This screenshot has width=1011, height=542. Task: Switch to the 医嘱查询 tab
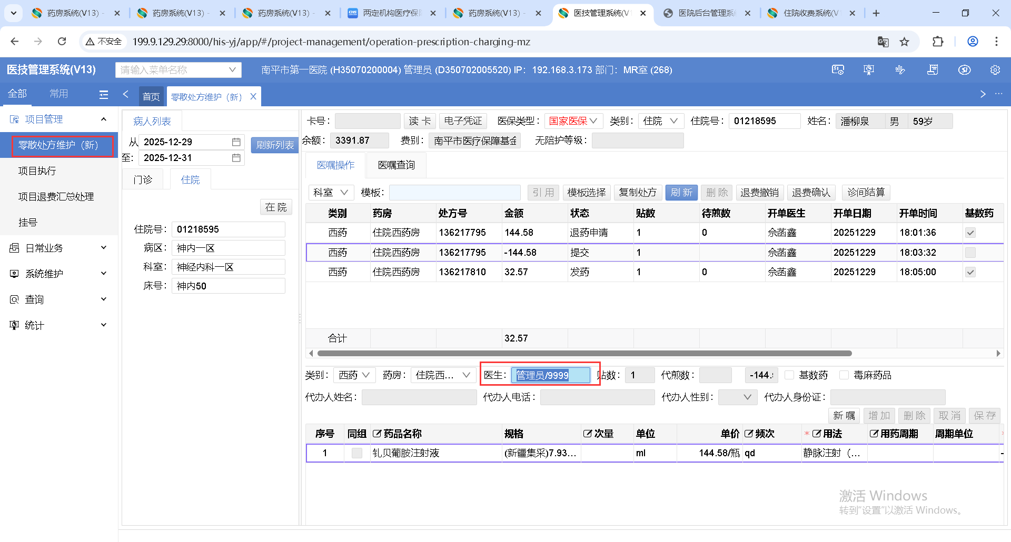click(x=396, y=165)
